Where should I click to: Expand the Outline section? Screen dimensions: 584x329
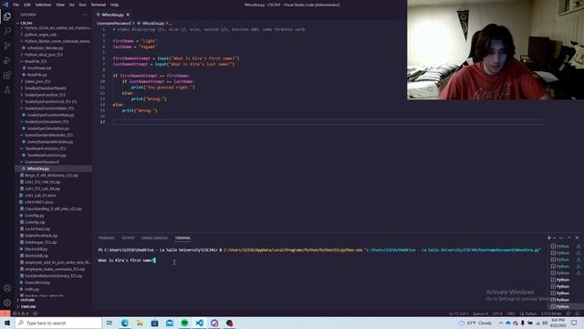point(27,300)
